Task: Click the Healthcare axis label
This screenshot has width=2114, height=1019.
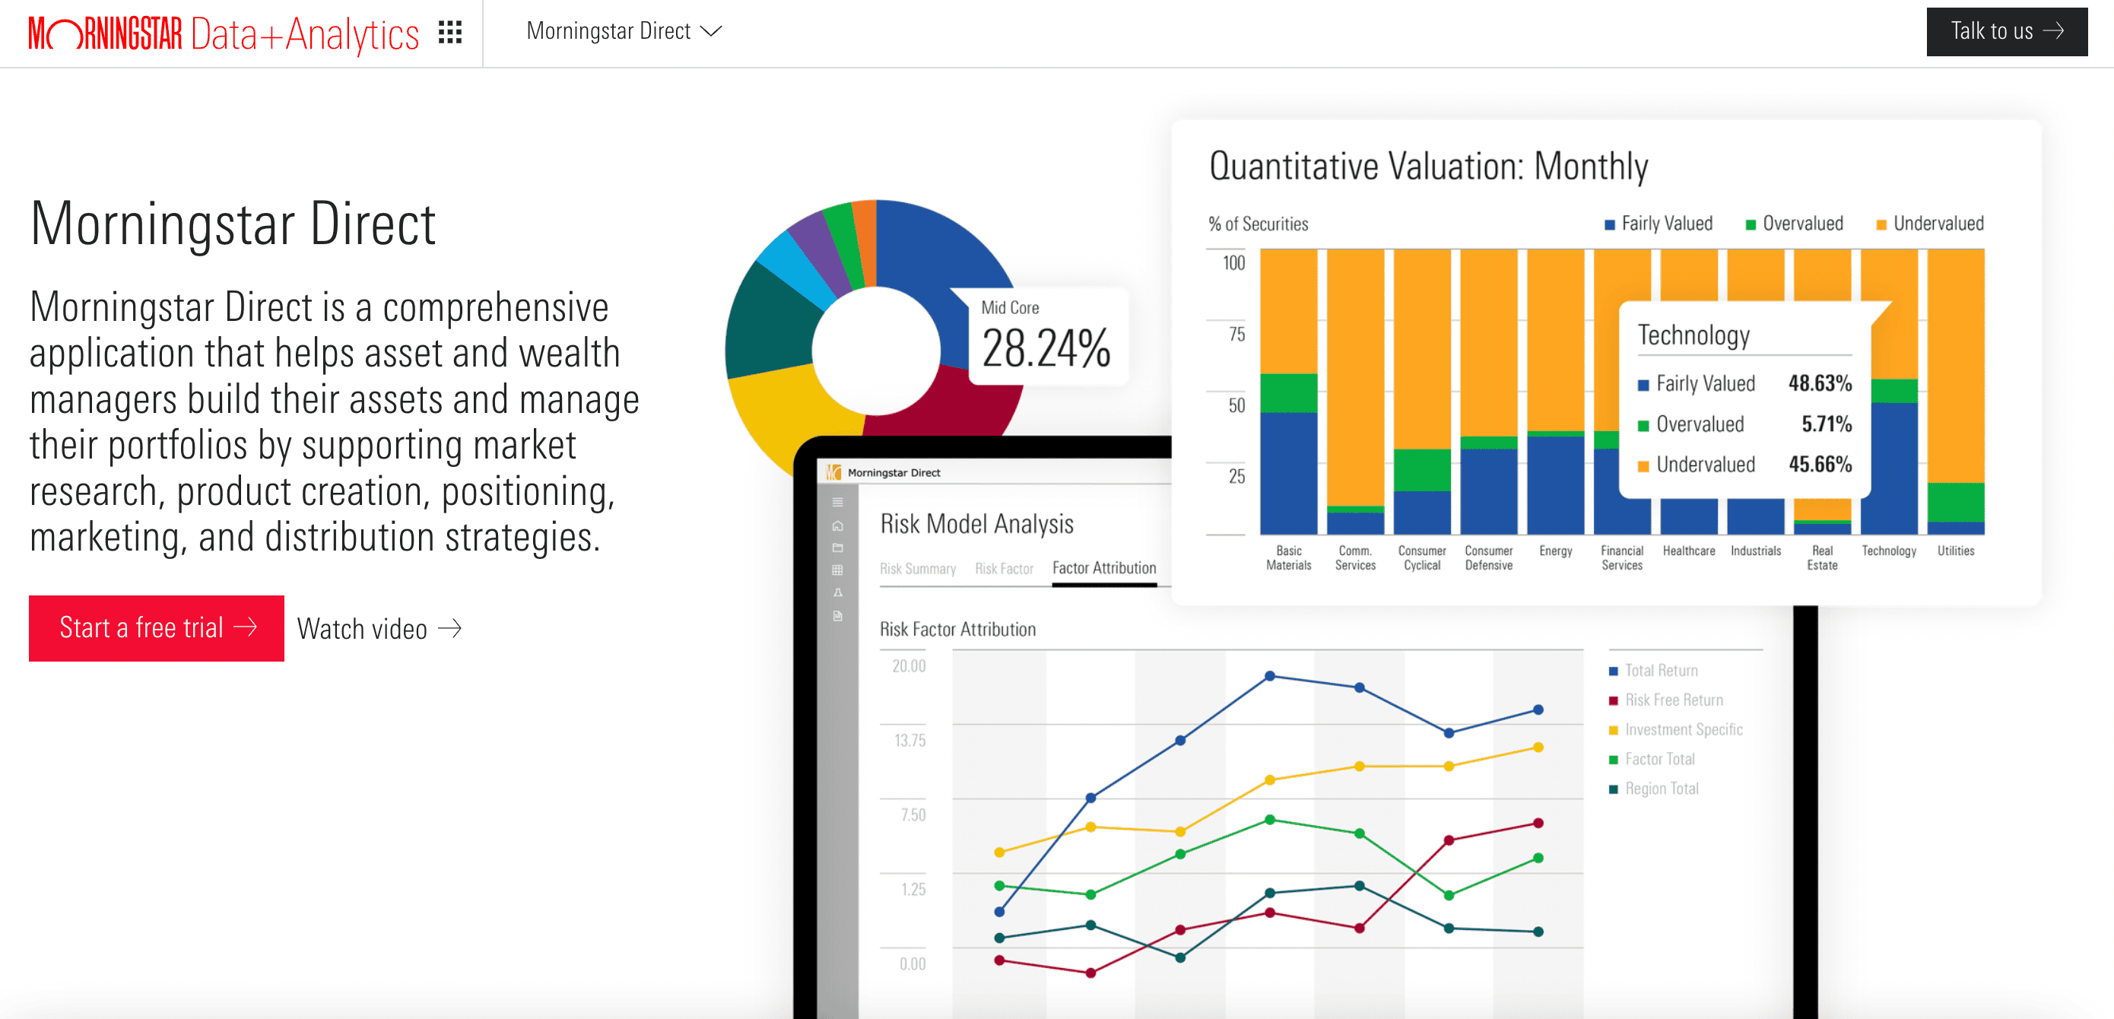Action: pyautogui.click(x=1689, y=551)
